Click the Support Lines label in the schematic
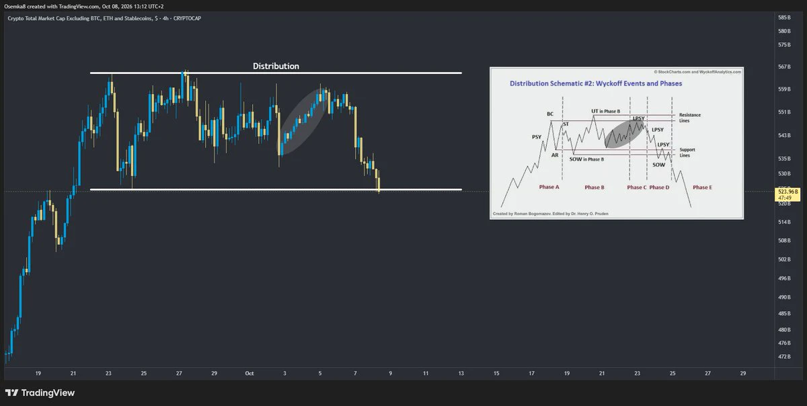The height and width of the screenshot is (406, 807). (x=687, y=152)
